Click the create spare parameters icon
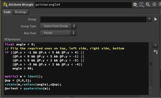Screen dimensions: 161x98 pos(156,52)
